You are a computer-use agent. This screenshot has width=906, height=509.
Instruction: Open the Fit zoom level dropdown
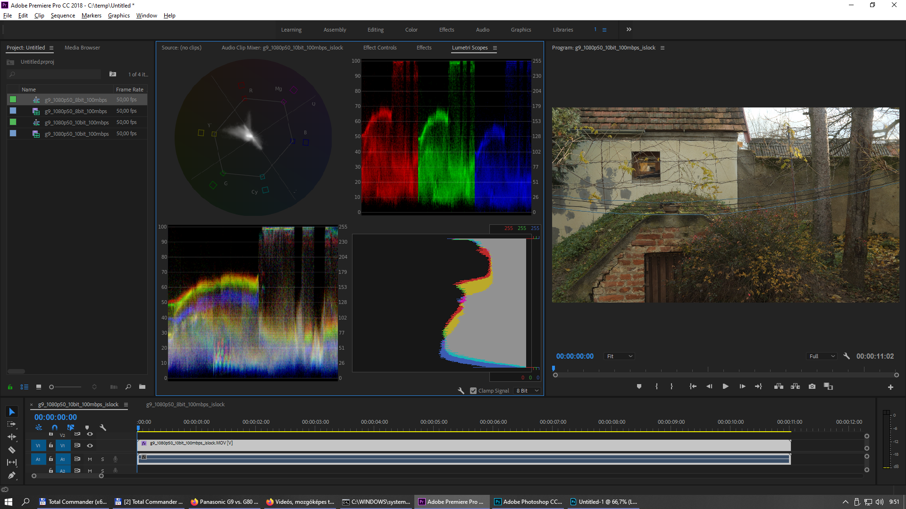[x=619, y=356]
